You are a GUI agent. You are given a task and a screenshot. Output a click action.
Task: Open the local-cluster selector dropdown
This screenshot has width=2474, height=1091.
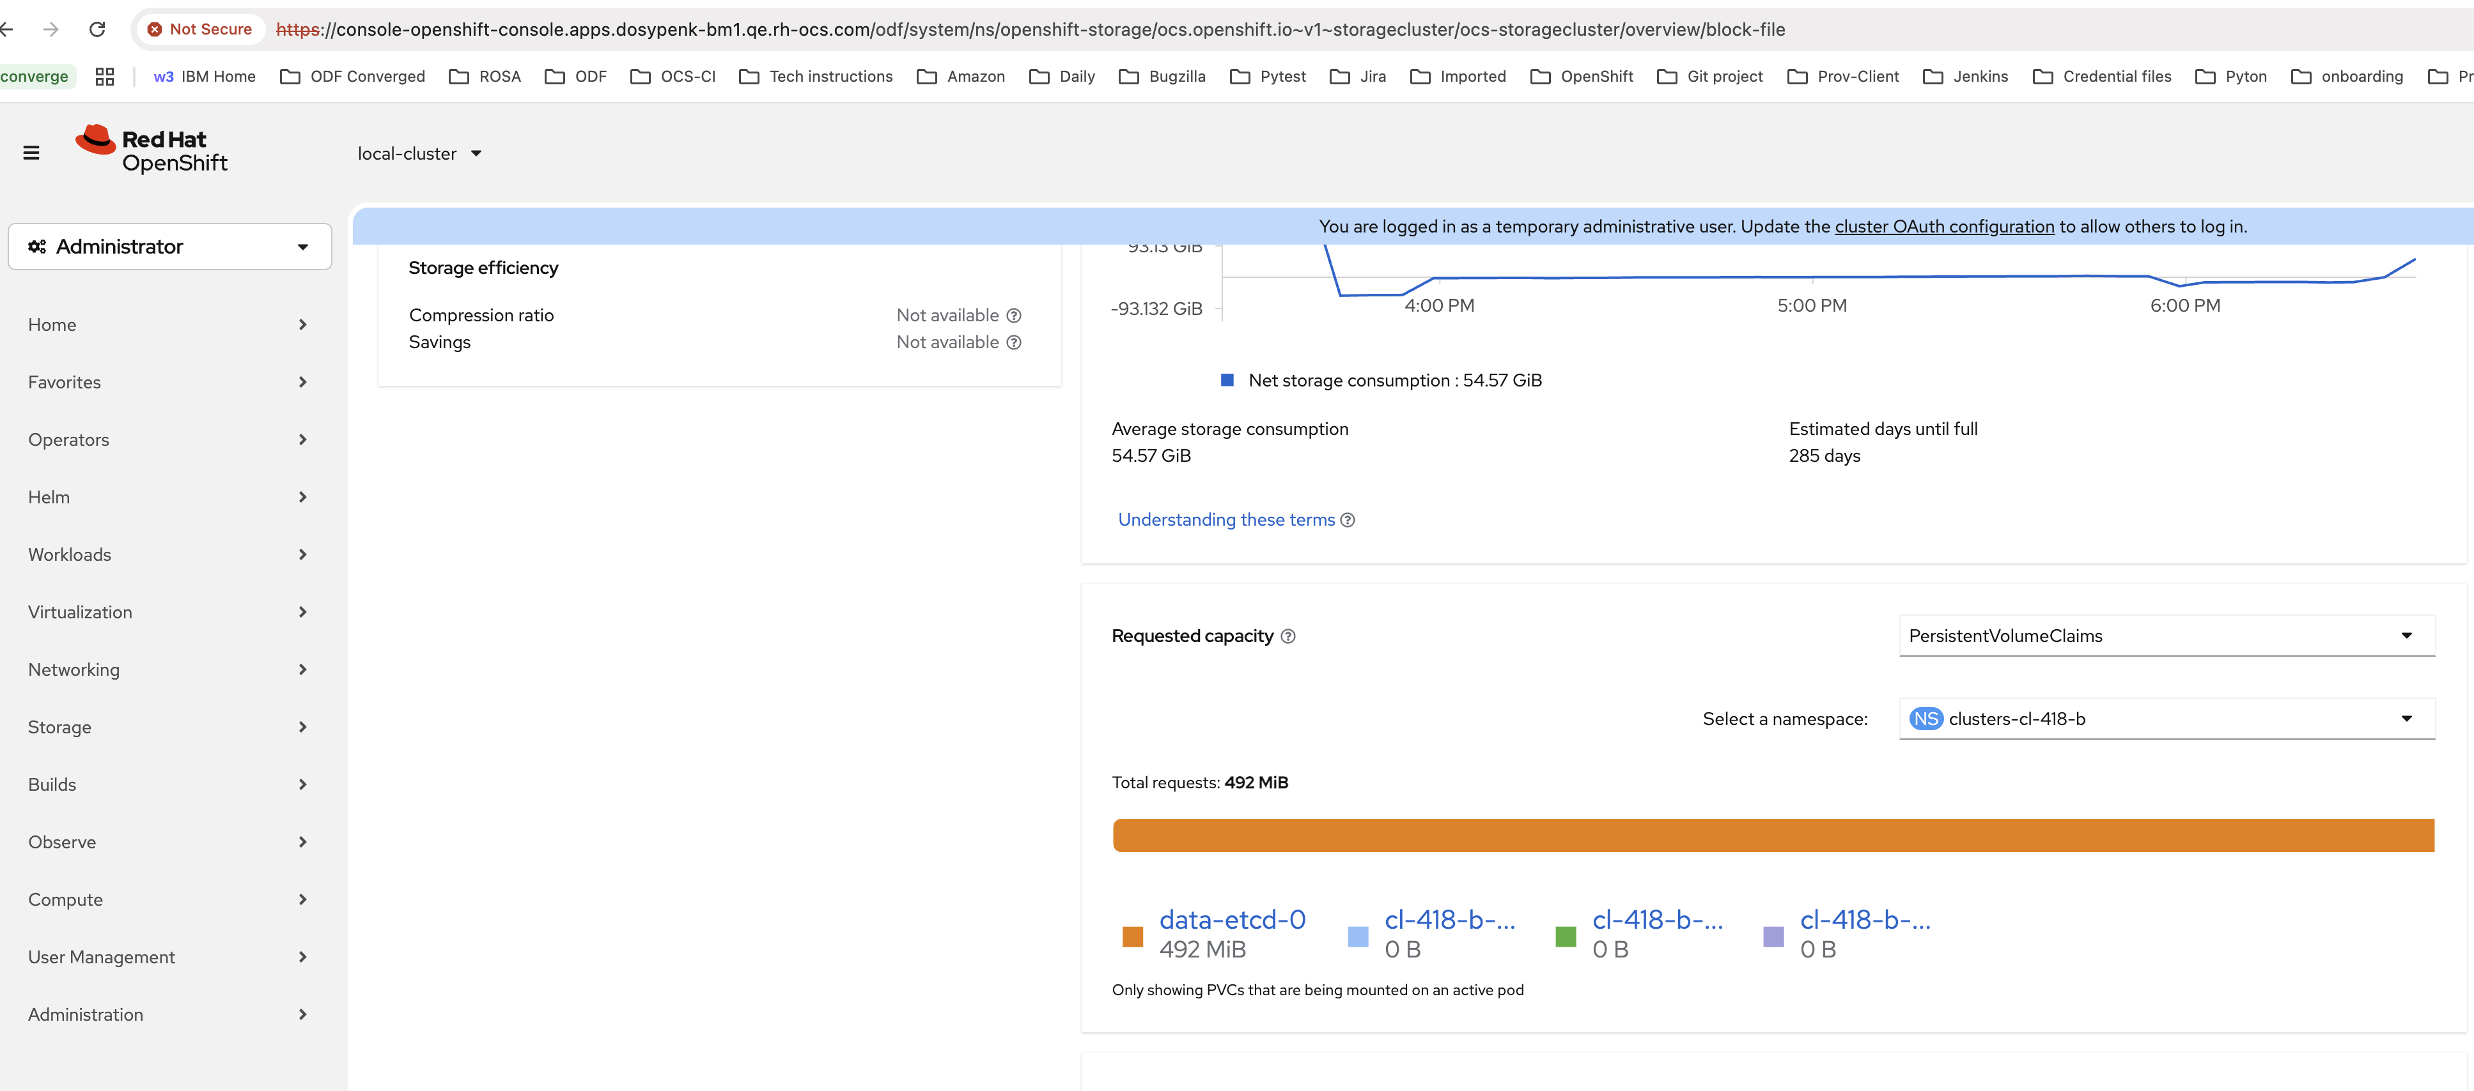coord(419,153)
